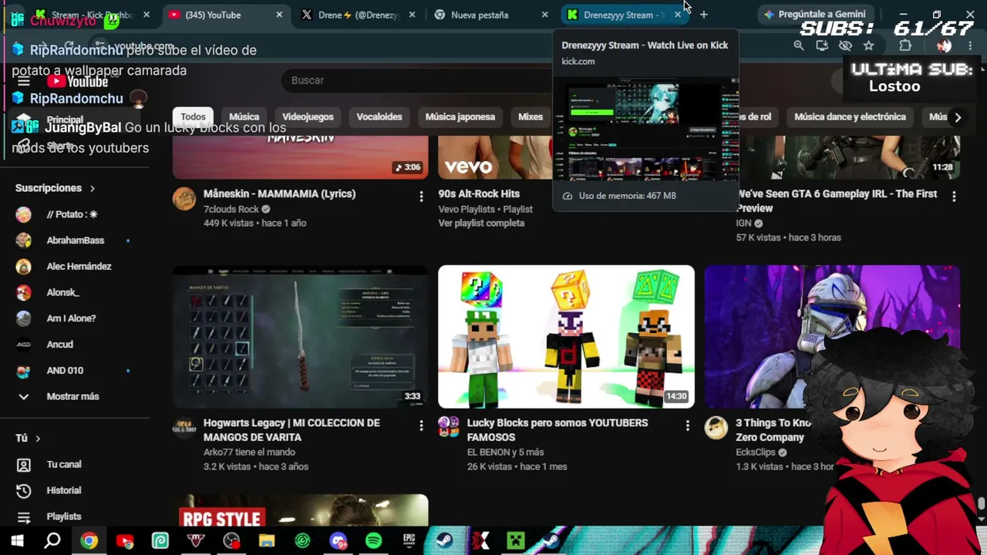Image resolution: width=987 pixels, height=555 pixels.
Task: Show more filter chips with right arrow
Action: point(958,117)
